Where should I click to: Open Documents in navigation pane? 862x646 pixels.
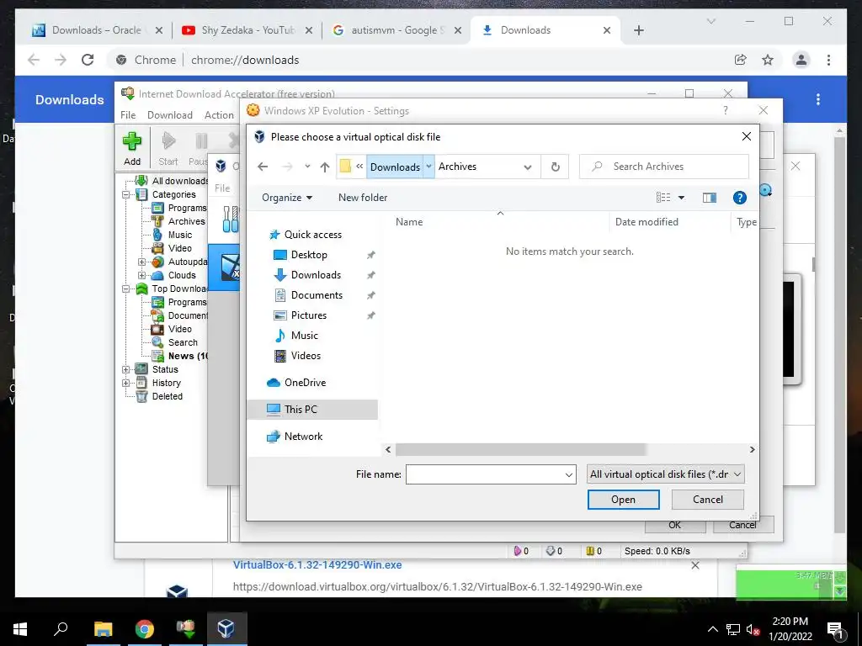317,295
